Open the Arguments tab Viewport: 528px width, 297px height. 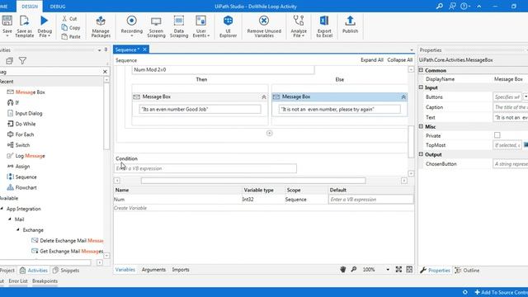(x=153, y=270)
